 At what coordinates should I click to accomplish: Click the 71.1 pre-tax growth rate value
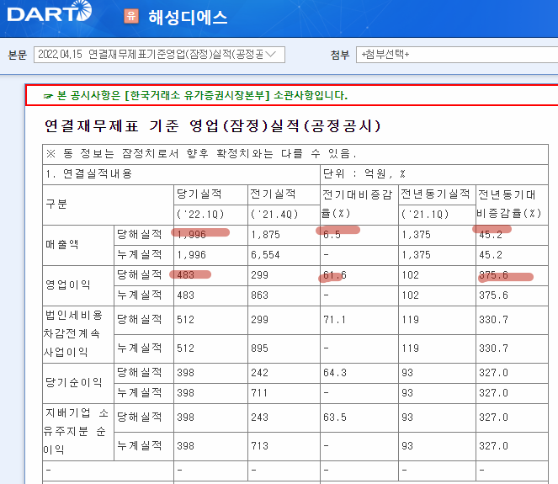point(334,320)
